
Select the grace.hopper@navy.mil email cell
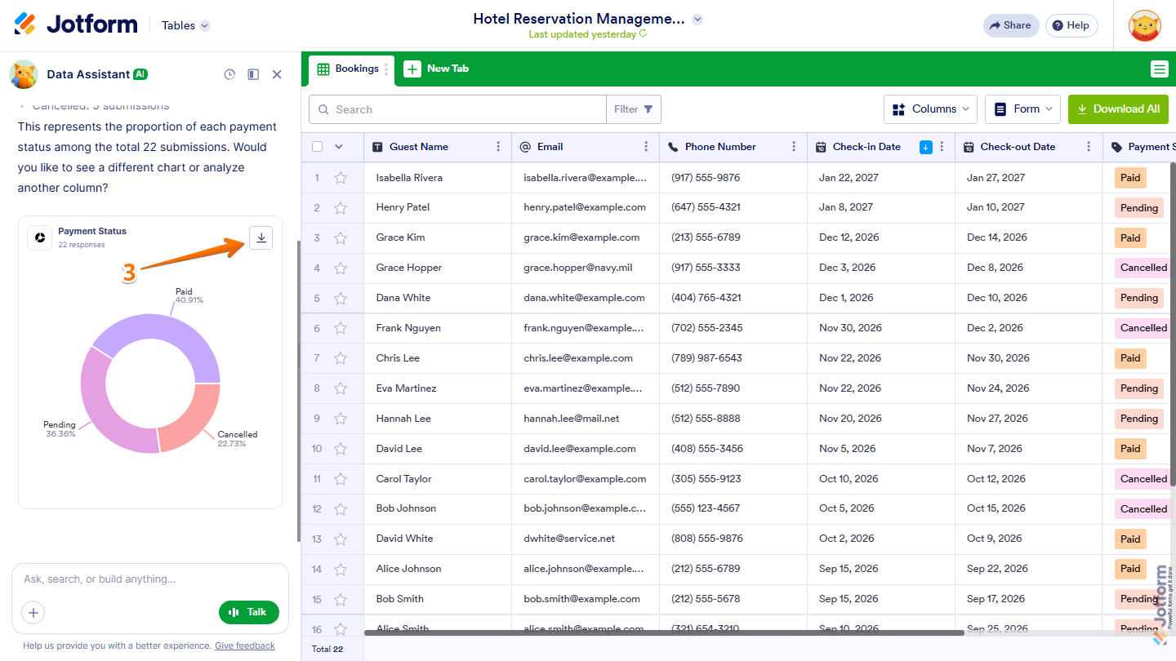(586, 268)
